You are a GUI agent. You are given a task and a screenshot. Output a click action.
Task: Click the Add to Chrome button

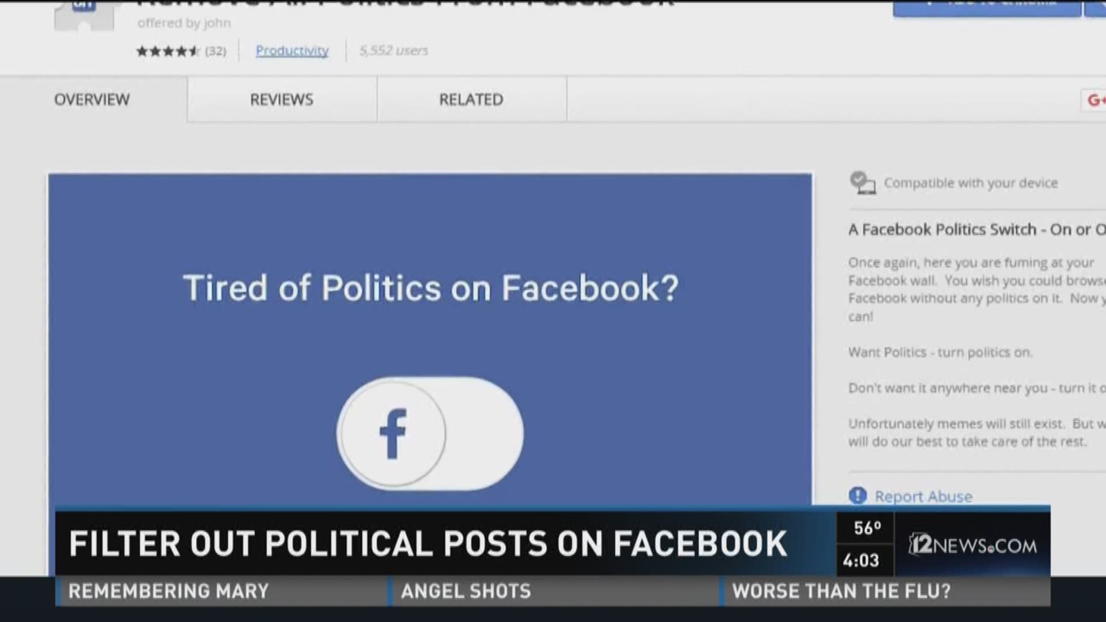[x=987, y=6]
